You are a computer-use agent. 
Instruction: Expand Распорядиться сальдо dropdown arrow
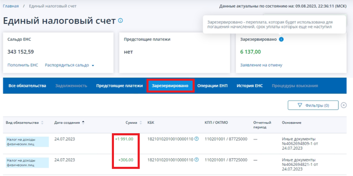coord(93,65)
